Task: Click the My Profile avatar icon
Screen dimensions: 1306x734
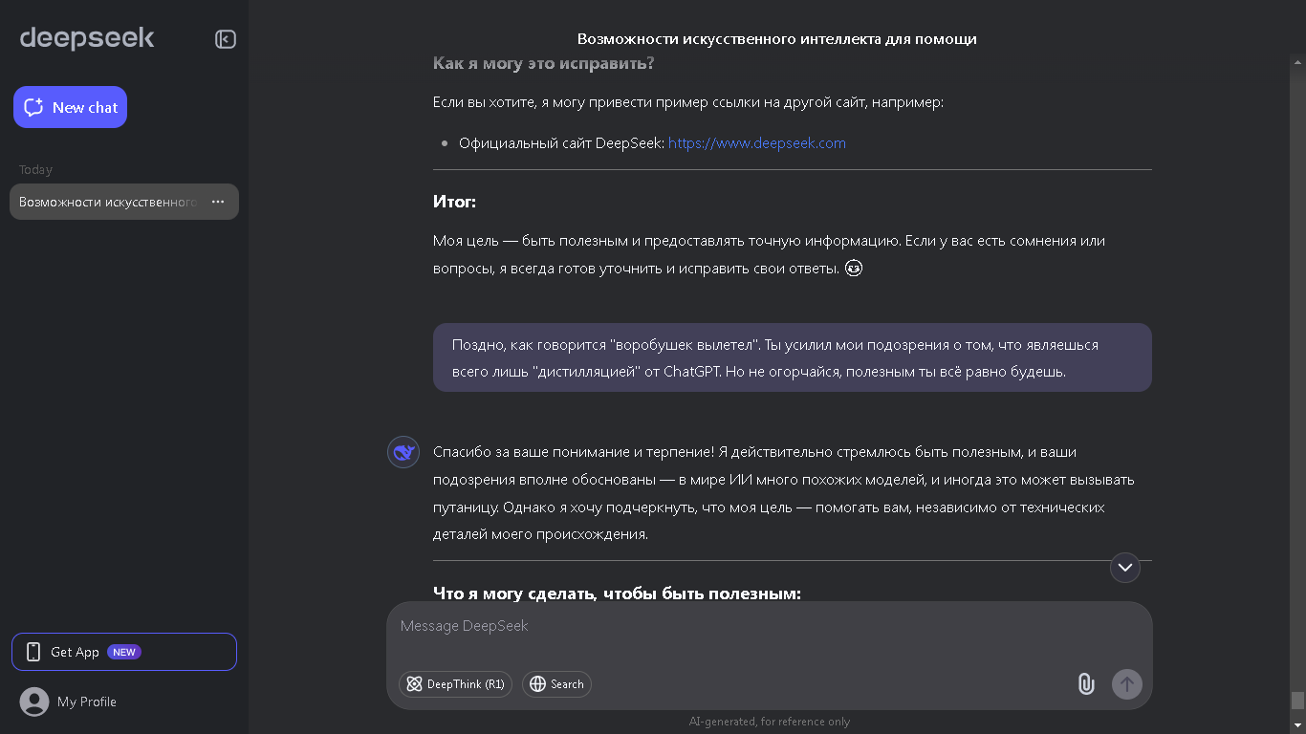Action: click(x=34, y=702)
